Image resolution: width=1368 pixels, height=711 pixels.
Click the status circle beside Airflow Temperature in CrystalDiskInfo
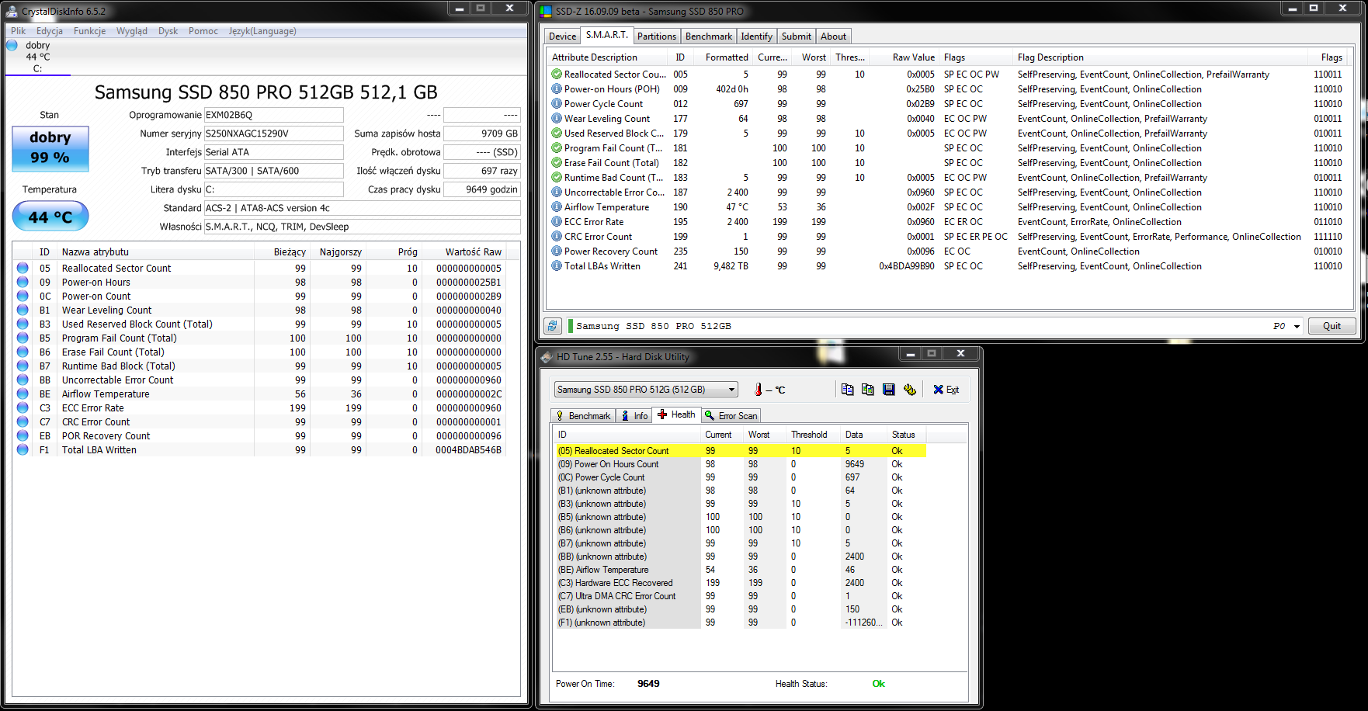point(23,394)
